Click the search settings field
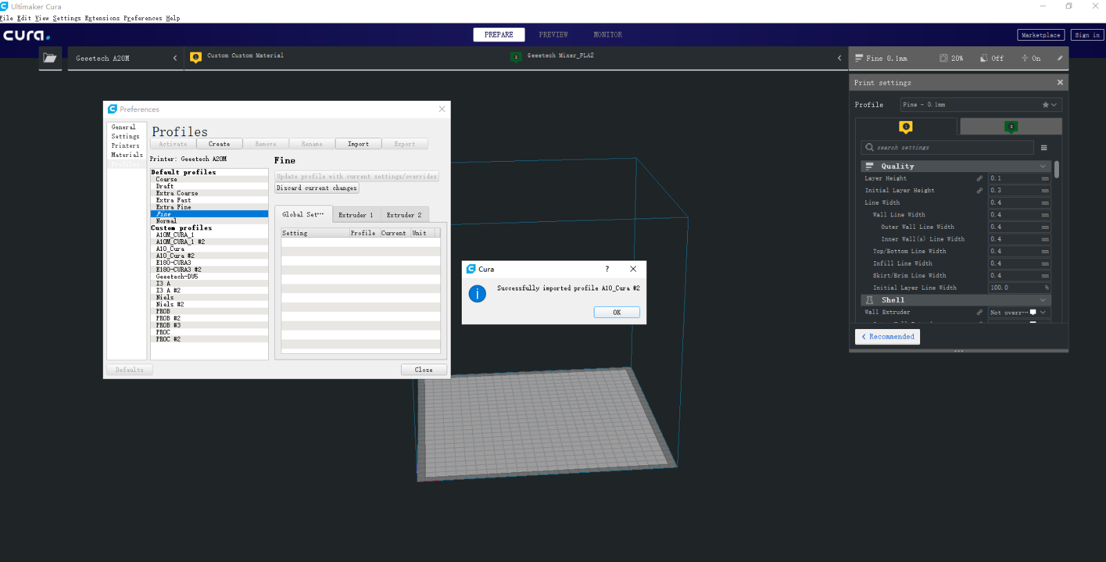 point(948,147)
